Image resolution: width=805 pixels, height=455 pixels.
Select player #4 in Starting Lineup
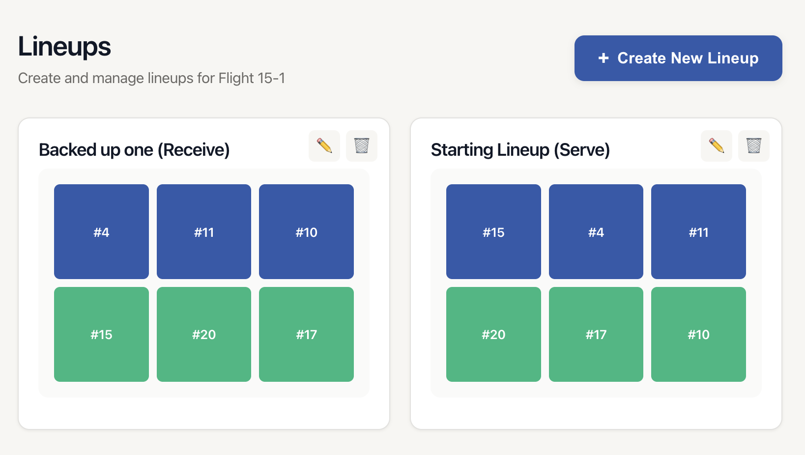tap(596, 231)
